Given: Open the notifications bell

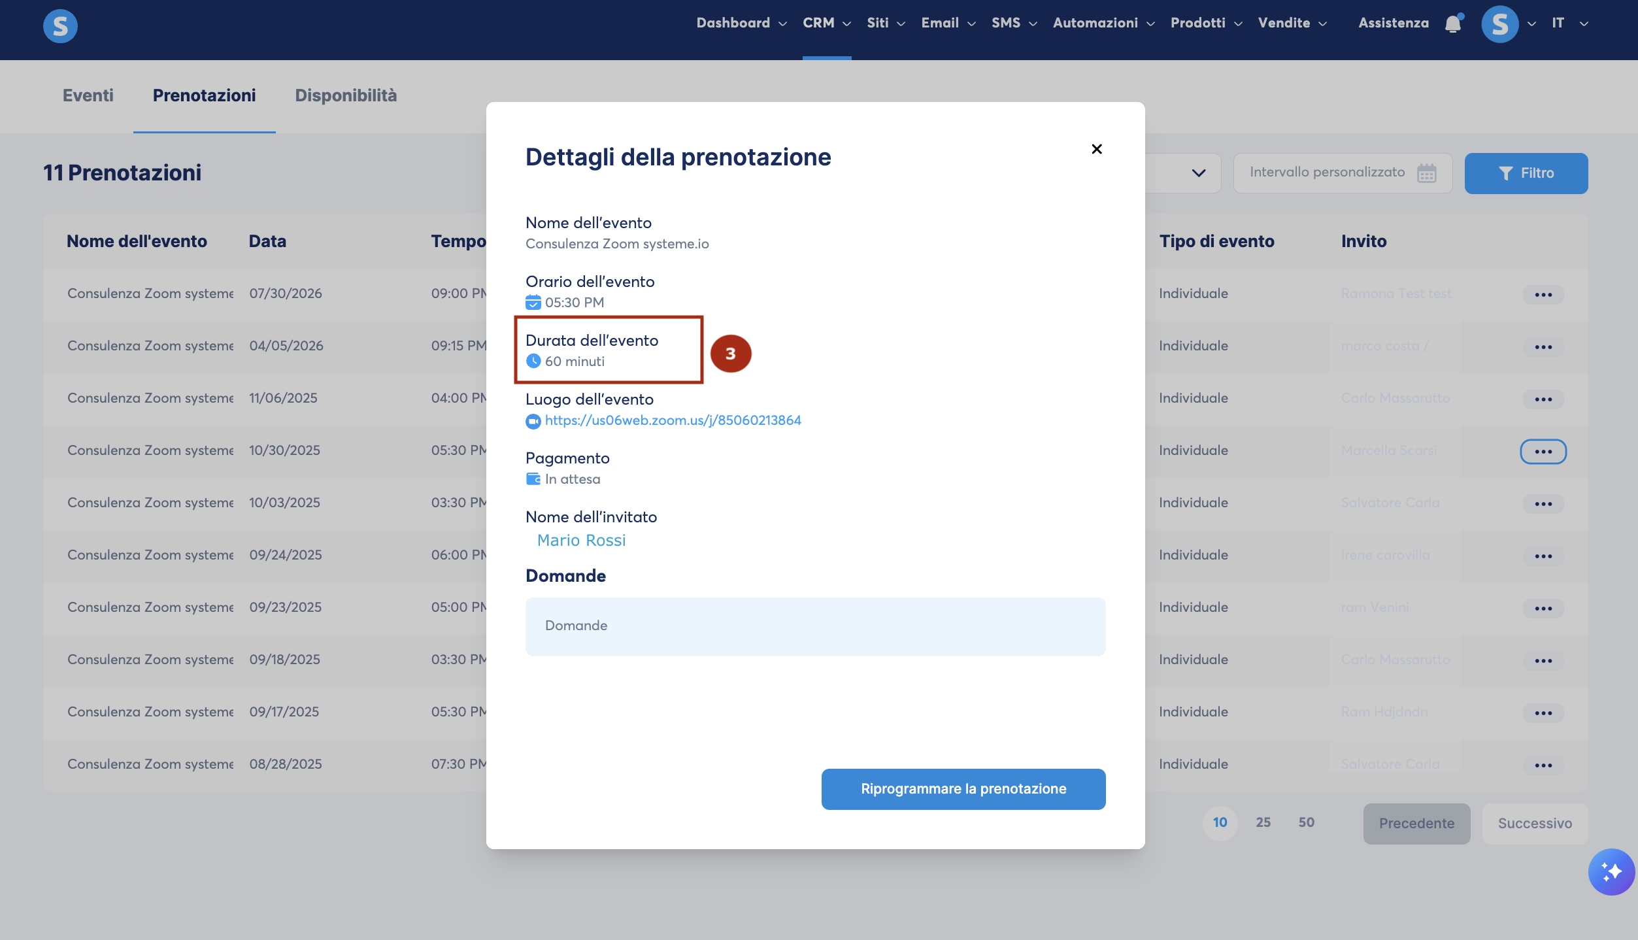Looking at the screenshot, I should 1453,24.
